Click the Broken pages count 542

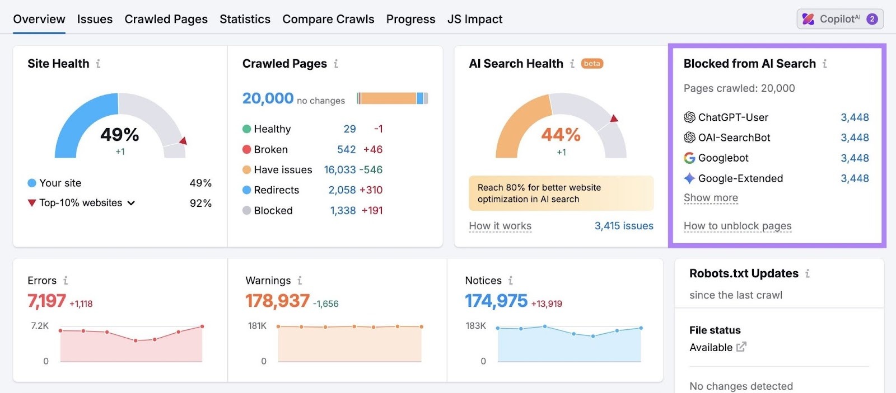click(x=346, y=149)
